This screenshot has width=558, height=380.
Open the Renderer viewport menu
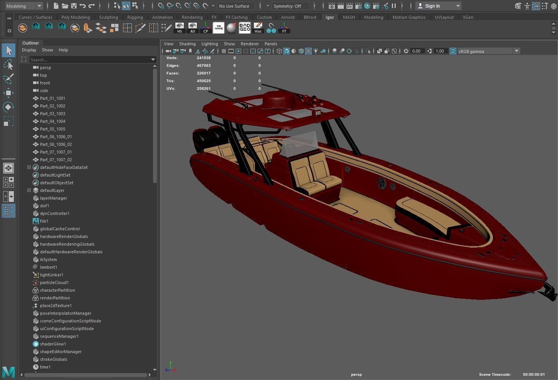pyautogui.click(x=250, y=44)
